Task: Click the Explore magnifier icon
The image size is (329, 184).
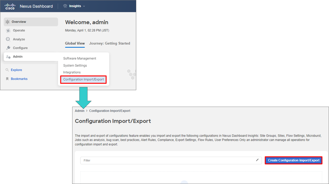Action: pyautogui.click(x=7, y=70)
